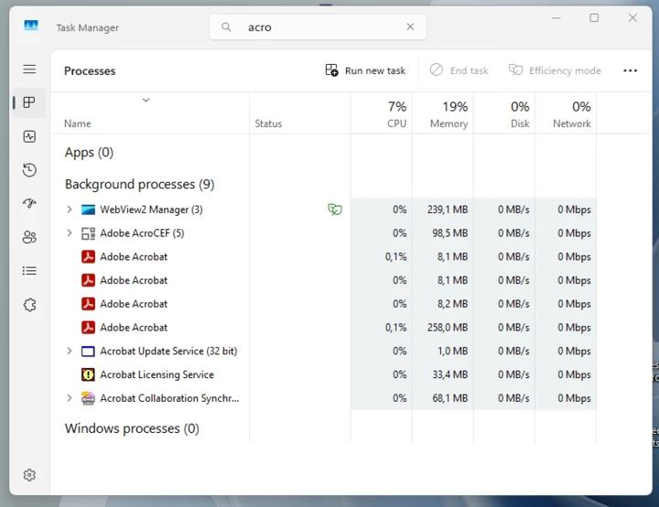Click the Adobe AcroCEF process icon
Screen dimensions: 659x507
88,233
